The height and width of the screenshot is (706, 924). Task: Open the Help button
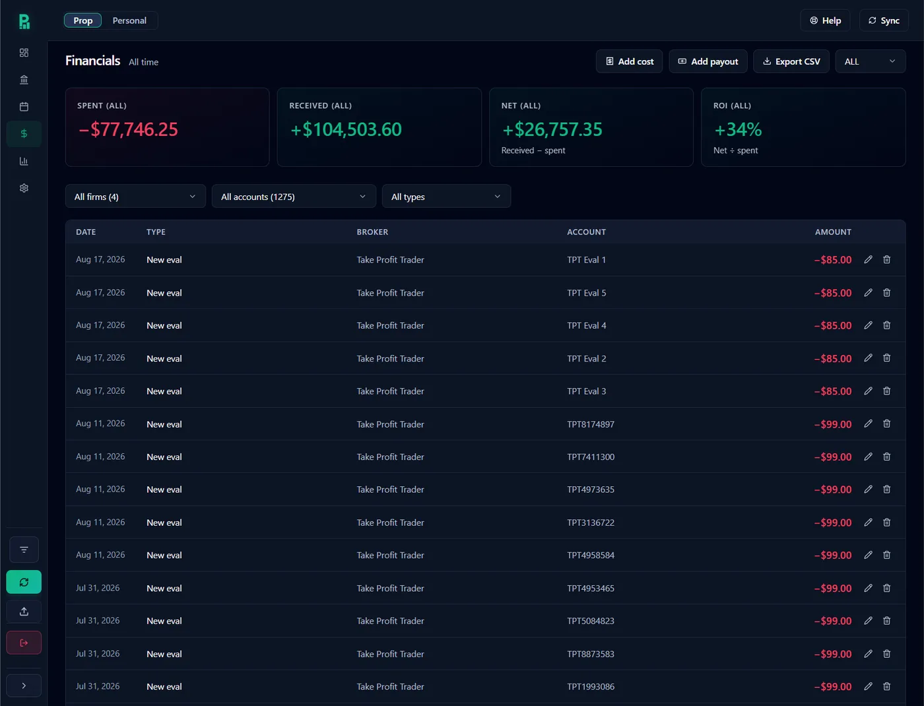pyautogui.click(x=826, y=20)
